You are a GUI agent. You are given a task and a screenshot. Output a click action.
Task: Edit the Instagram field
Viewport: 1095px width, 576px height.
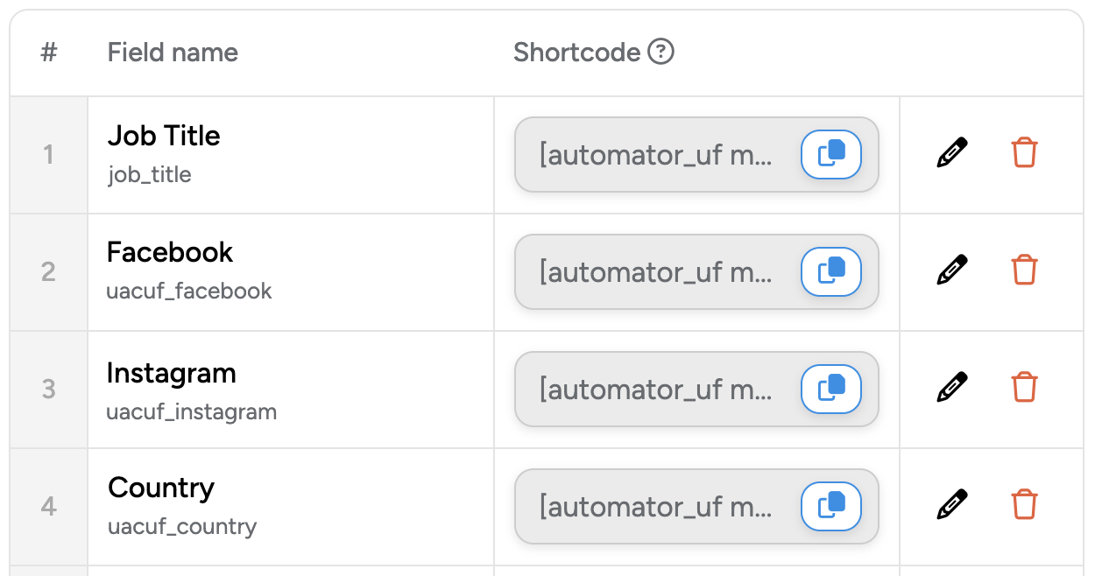951,387
